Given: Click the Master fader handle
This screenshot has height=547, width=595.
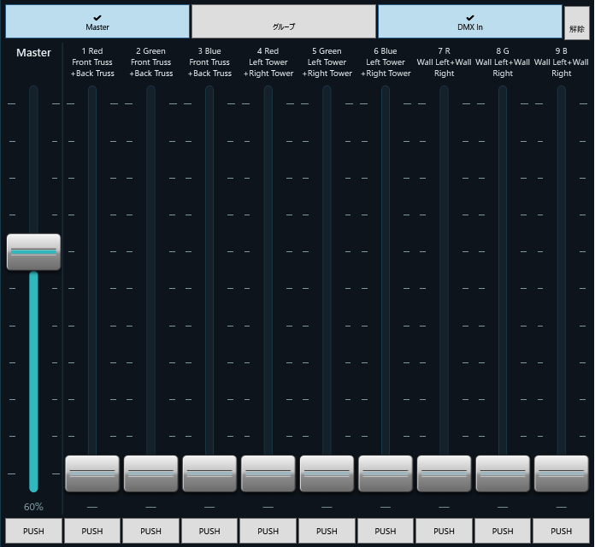Looking at the screenshot, I should click(x=34, y=252).
